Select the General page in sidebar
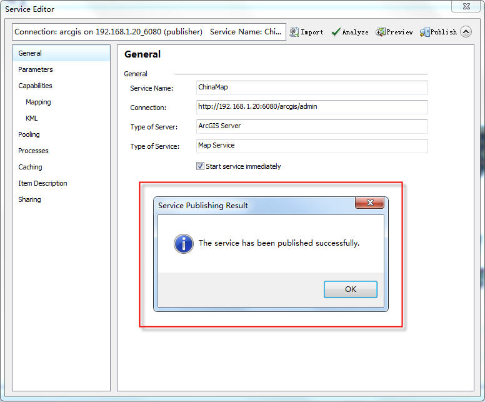 click(x=61, y=53)
